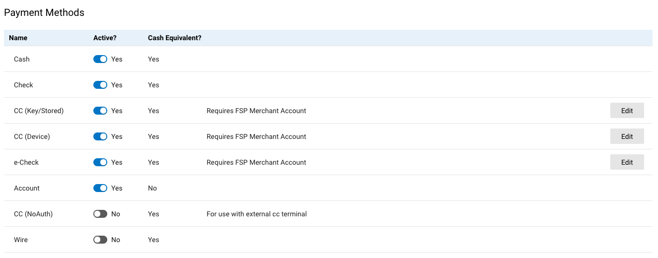Viewport: 658px width, 258px height.
Task: Select the CC (Device) name text
Action: coord(32,136)
